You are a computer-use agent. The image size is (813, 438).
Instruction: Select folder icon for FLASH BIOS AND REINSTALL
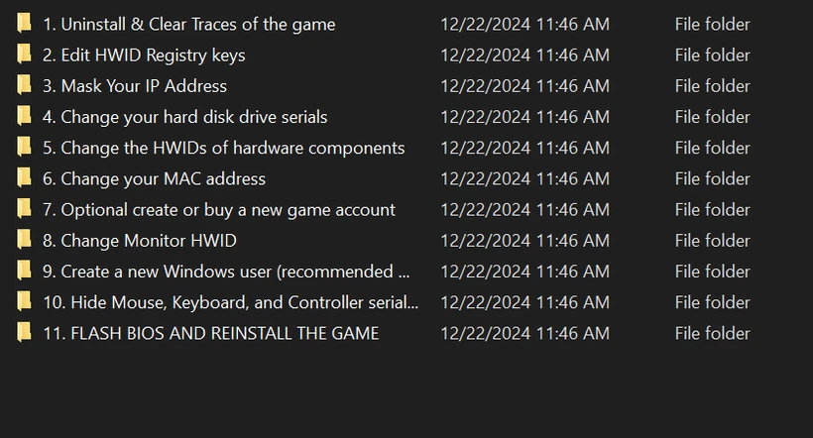(24, 333)
